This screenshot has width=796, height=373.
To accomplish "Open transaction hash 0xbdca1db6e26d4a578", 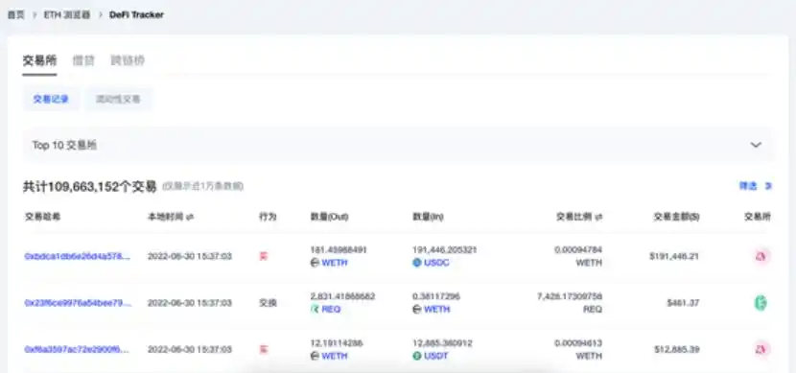I will coord(78,256).
